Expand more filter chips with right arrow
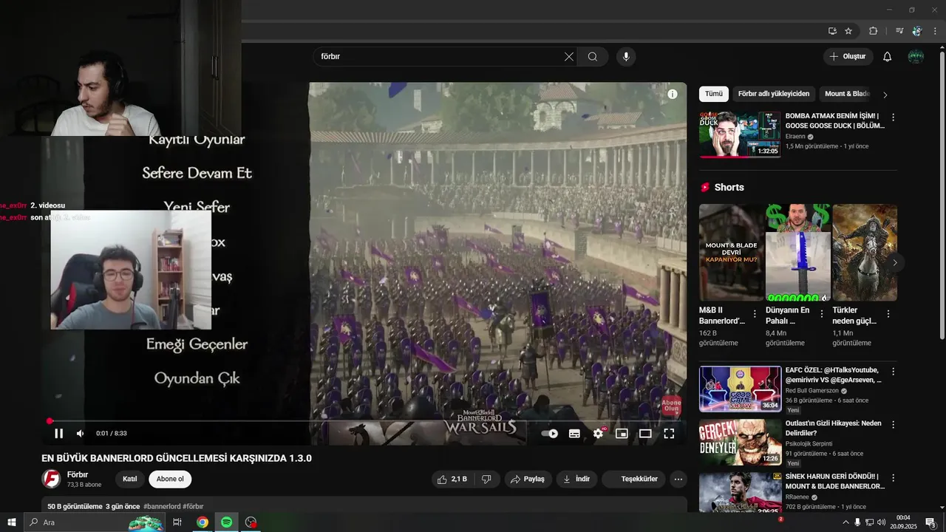 (885, 95)
